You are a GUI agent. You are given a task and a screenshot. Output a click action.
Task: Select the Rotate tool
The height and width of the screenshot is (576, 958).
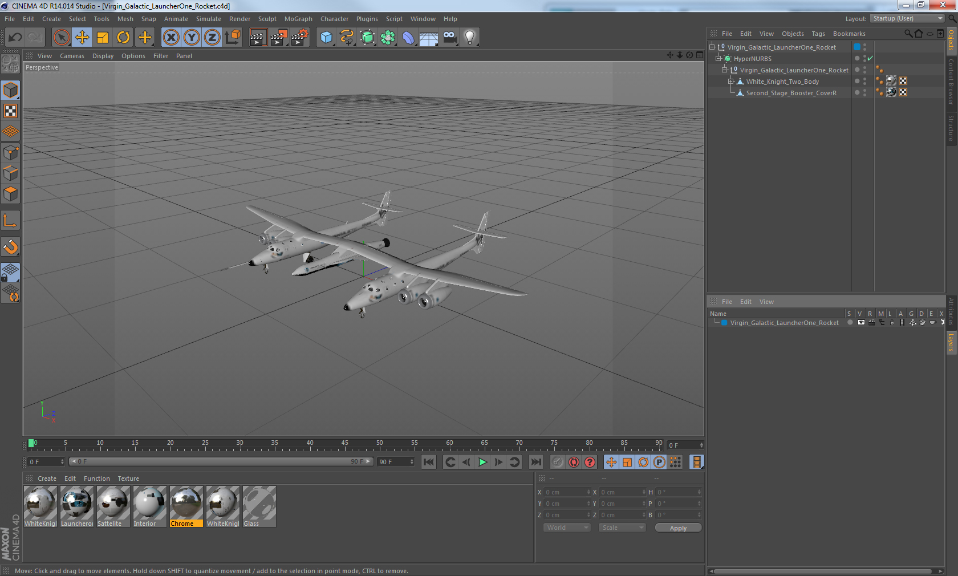tap(123, 38)
